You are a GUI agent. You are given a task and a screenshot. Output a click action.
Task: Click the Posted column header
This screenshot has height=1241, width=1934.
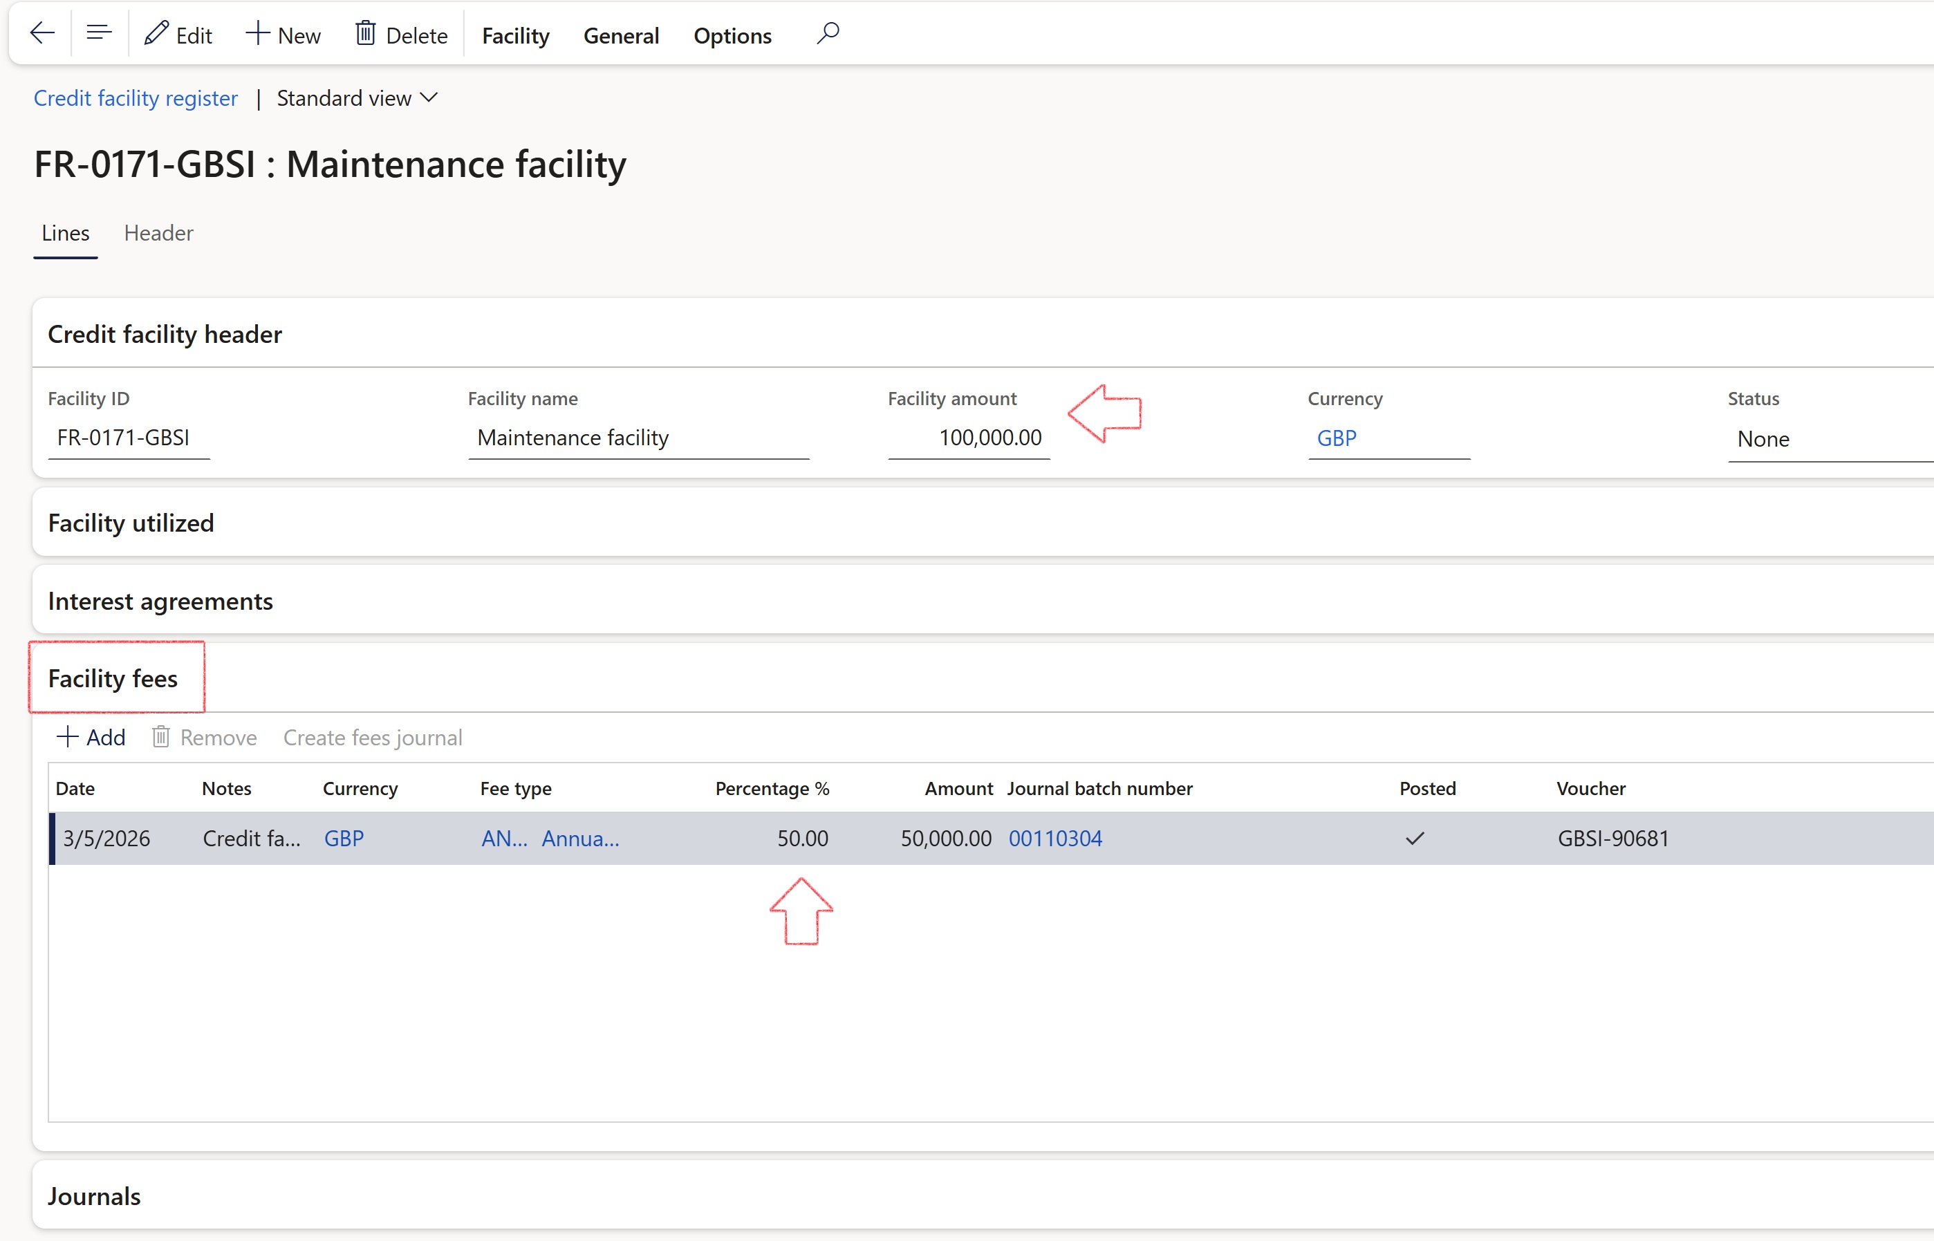1427,788
